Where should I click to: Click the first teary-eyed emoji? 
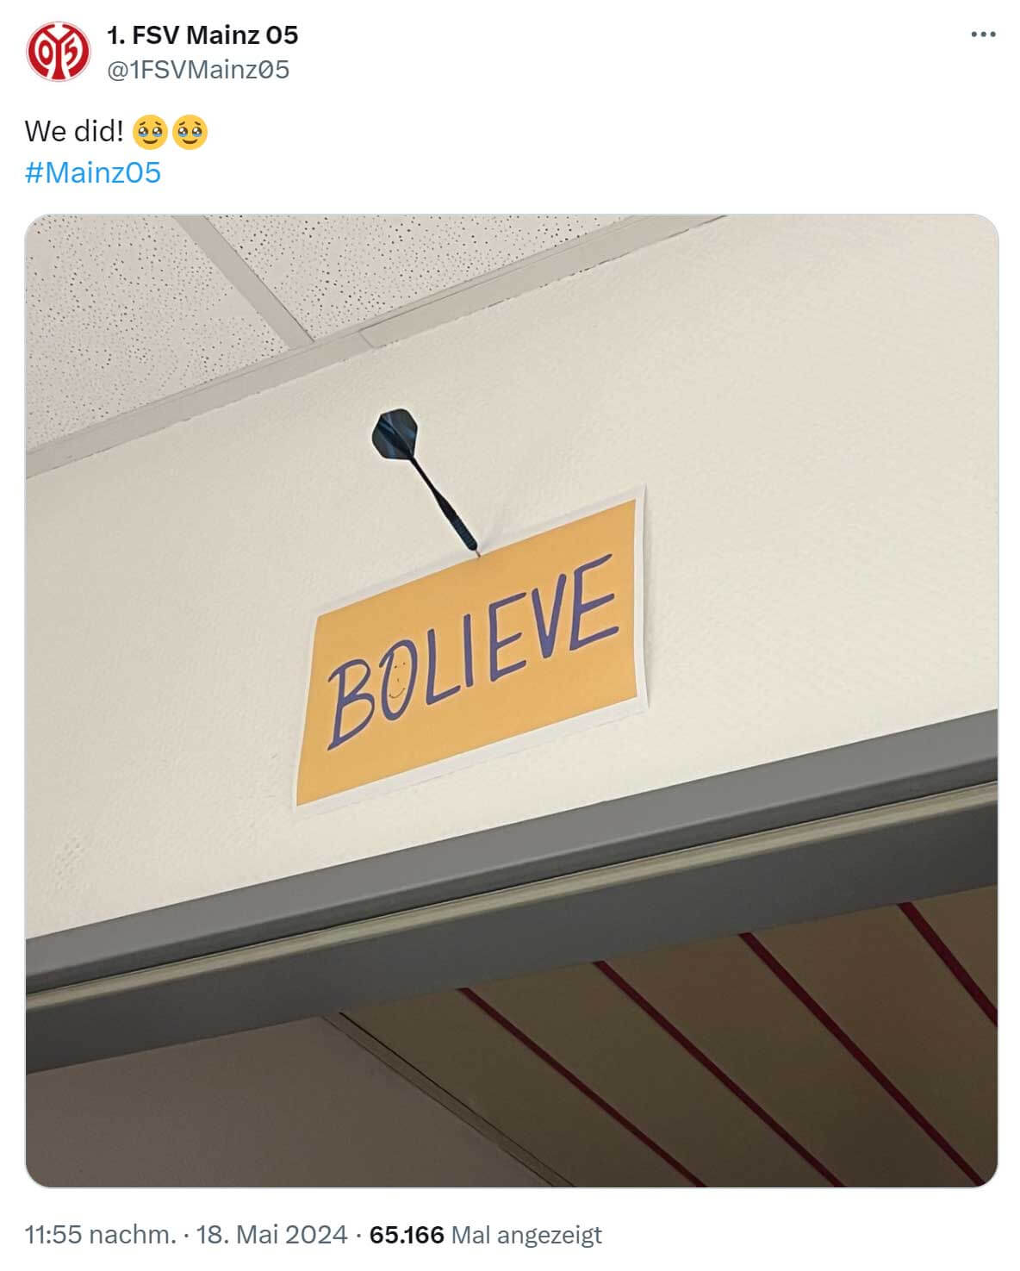[150, 133]
